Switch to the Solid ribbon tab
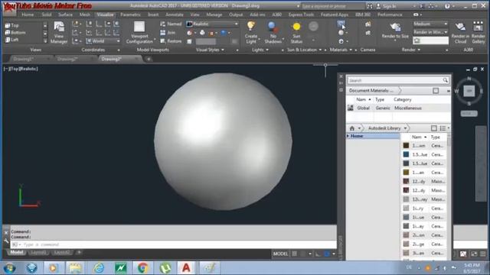Viewport: 490px width, 275px height. [x=46, y=15]
